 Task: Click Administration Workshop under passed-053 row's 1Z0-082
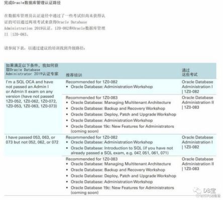pyautogui.click(x=111, y=142)
